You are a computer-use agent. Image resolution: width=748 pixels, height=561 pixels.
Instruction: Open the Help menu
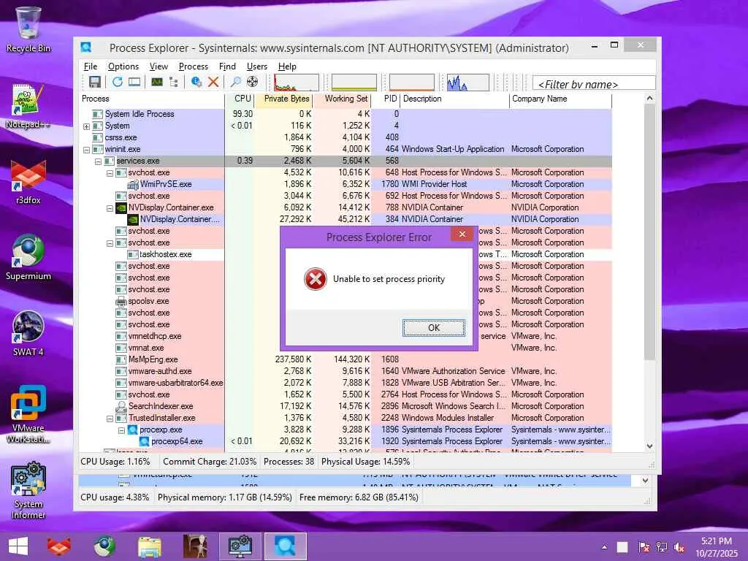(287, 66)
